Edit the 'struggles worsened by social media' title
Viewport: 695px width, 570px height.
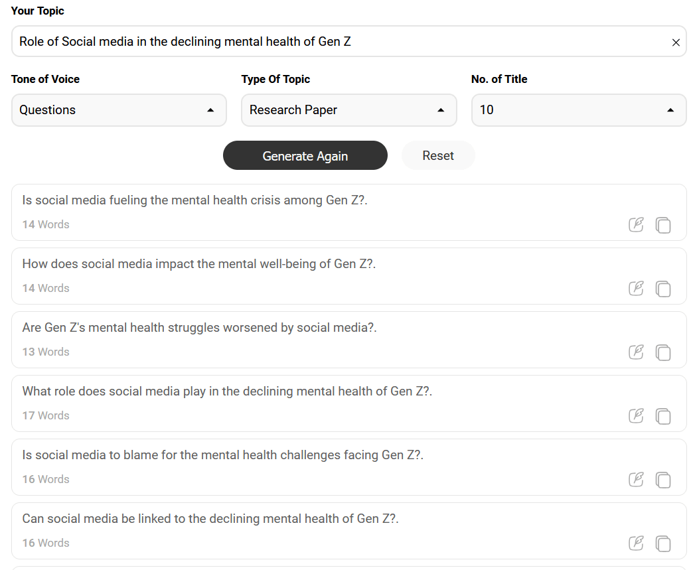[636, 352]
